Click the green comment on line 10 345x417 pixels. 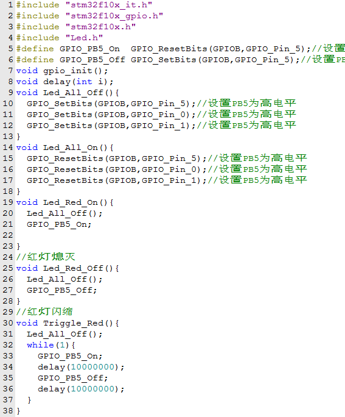pyautogui.click(x=246, y=103)
